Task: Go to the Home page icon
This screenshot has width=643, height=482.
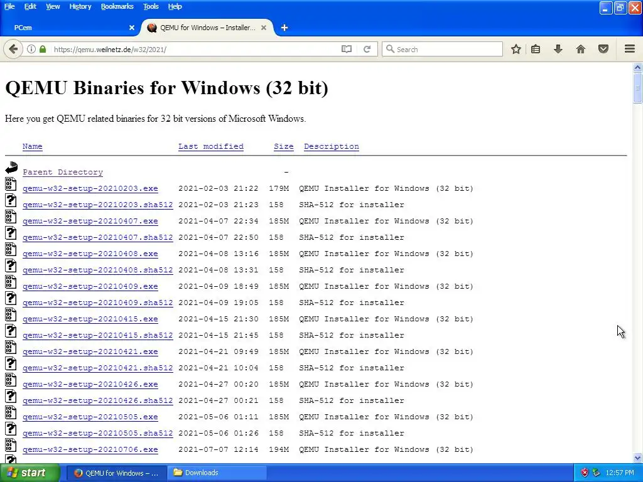Action: coord(581,49)
